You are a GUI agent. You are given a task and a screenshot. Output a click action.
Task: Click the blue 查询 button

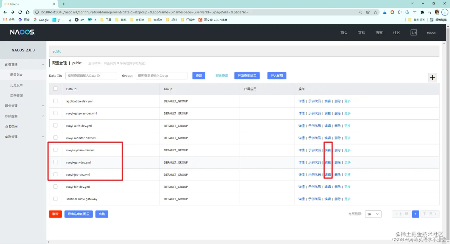click(199, 76)
